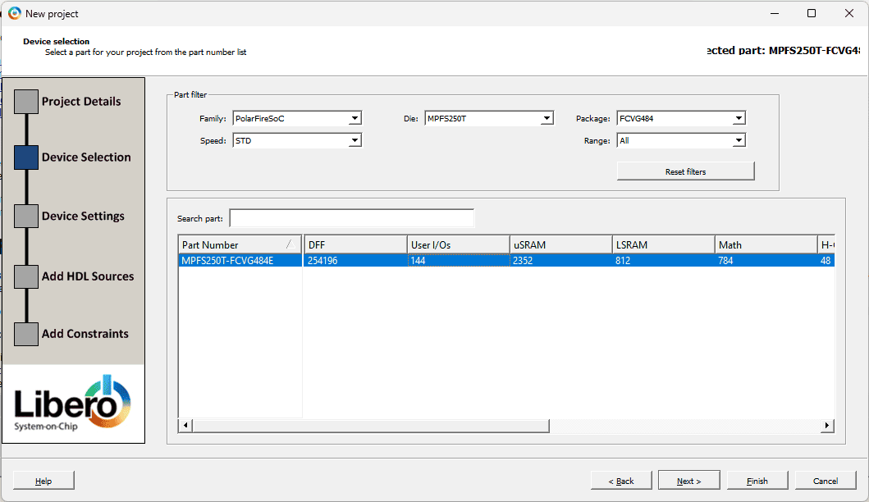The image size is (869, 502).
Task: Click the New project window app icon
Action: 14,13
